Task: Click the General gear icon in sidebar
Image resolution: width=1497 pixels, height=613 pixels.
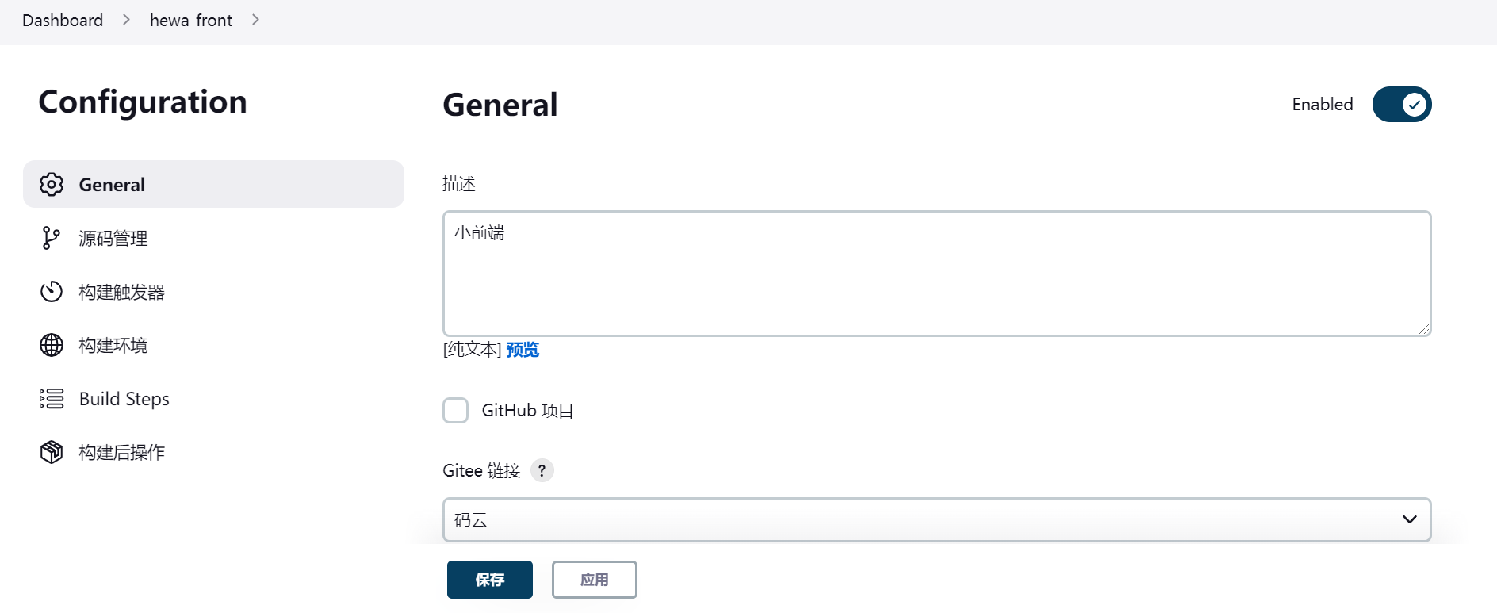Action: [52, 185]
